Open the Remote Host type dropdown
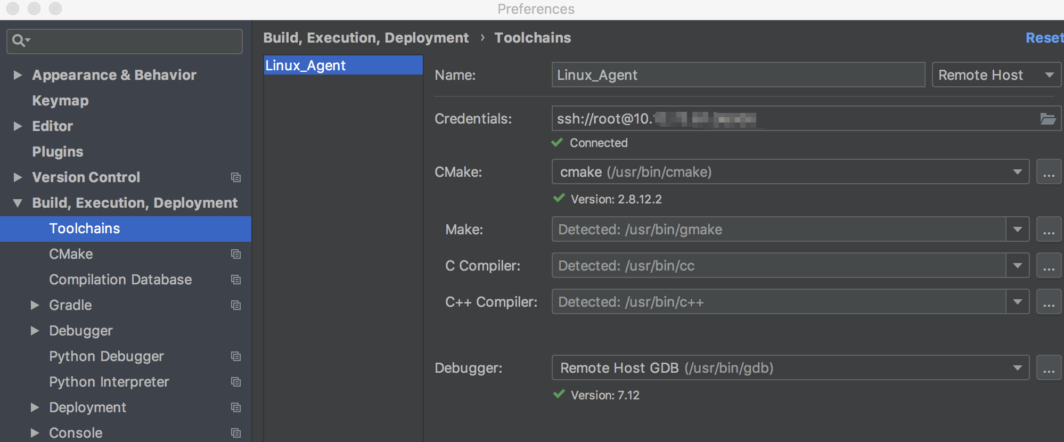The width and height of the screenshot is (1064, 442). [996, 75]
